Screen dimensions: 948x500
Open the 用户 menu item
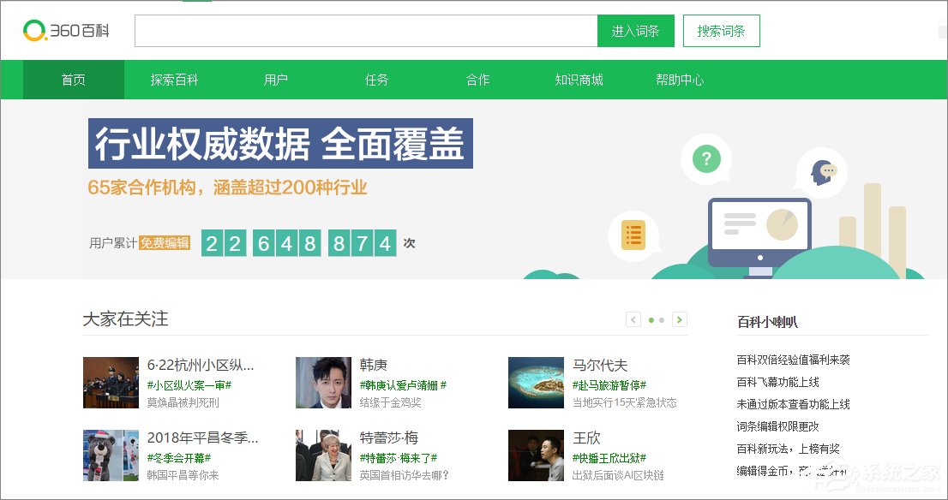point(276,80)
